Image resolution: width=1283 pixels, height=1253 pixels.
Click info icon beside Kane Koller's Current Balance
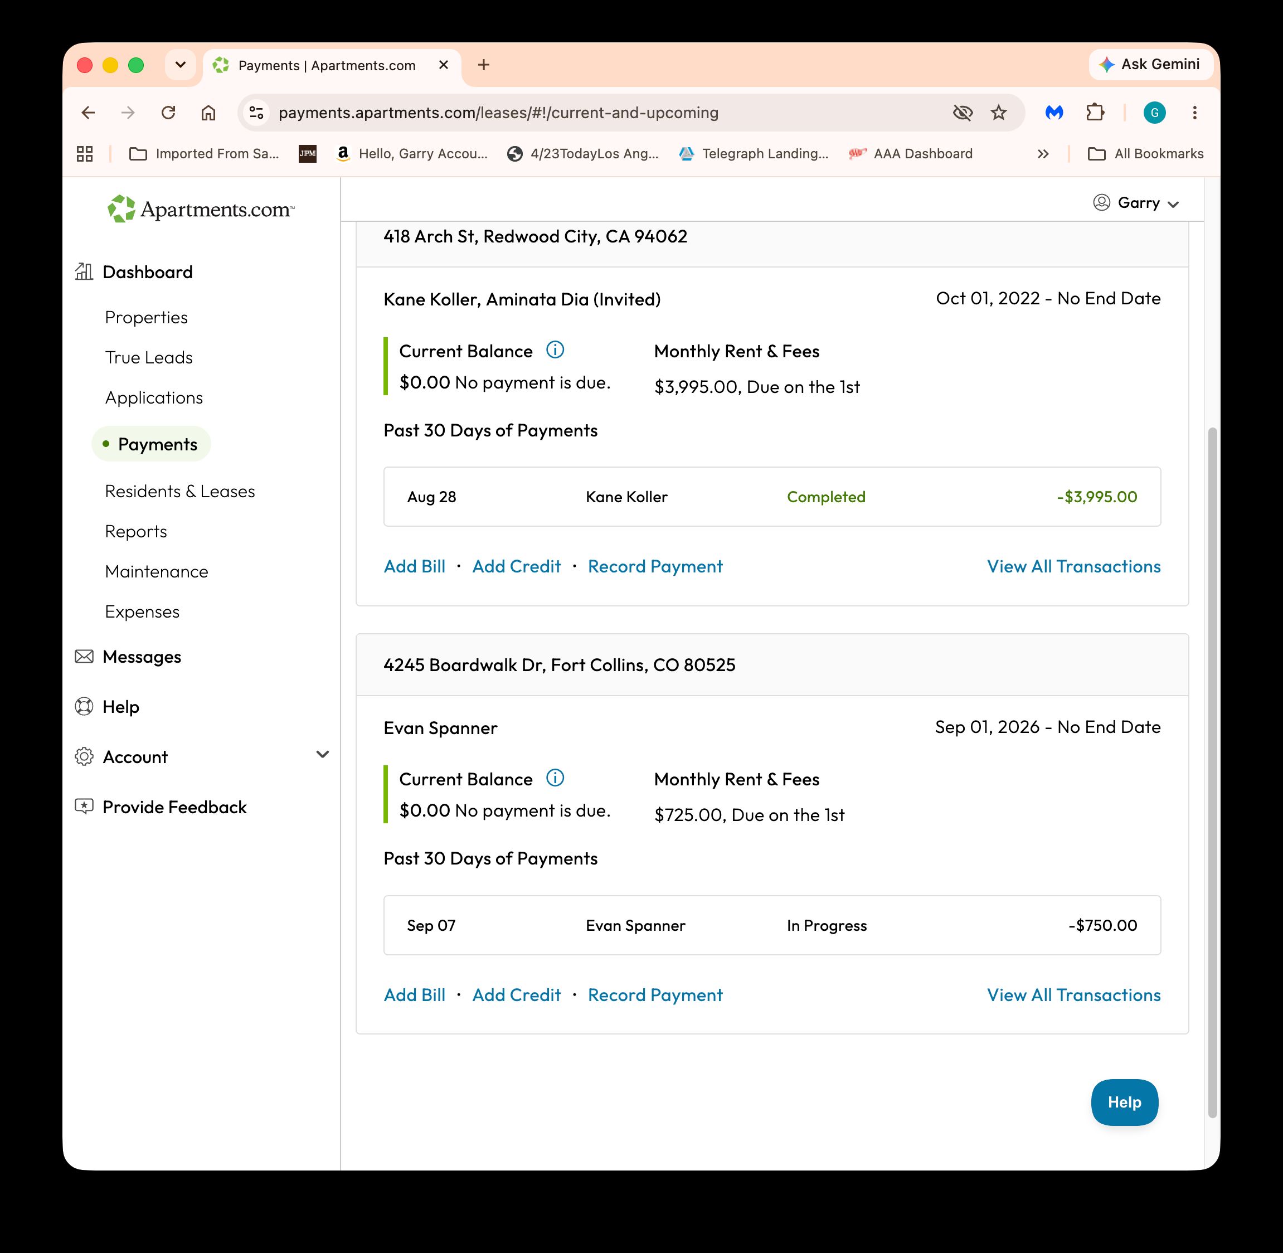[555, 350]
